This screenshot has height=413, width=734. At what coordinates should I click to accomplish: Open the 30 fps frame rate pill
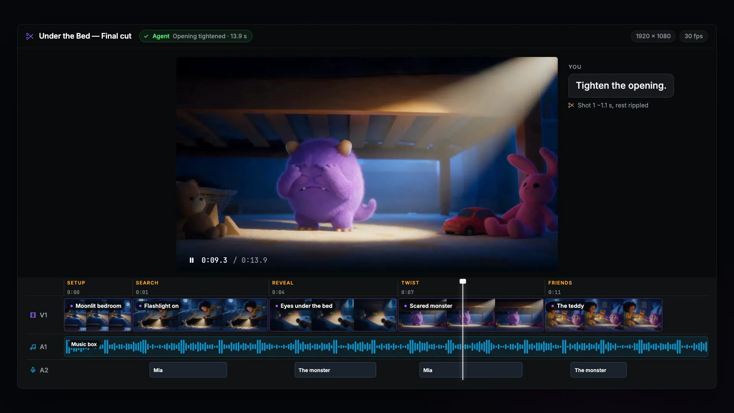(x=693, y=36)
